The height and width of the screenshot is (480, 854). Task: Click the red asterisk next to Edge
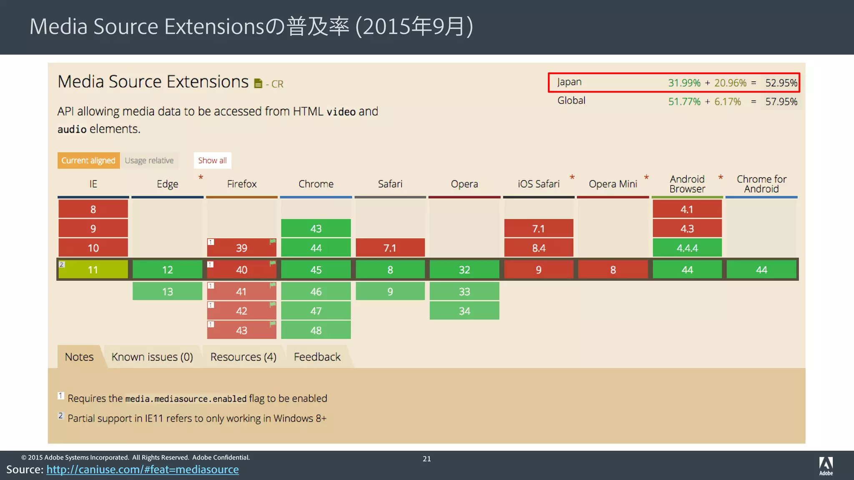pyautogui.click(x=201, y=177)
